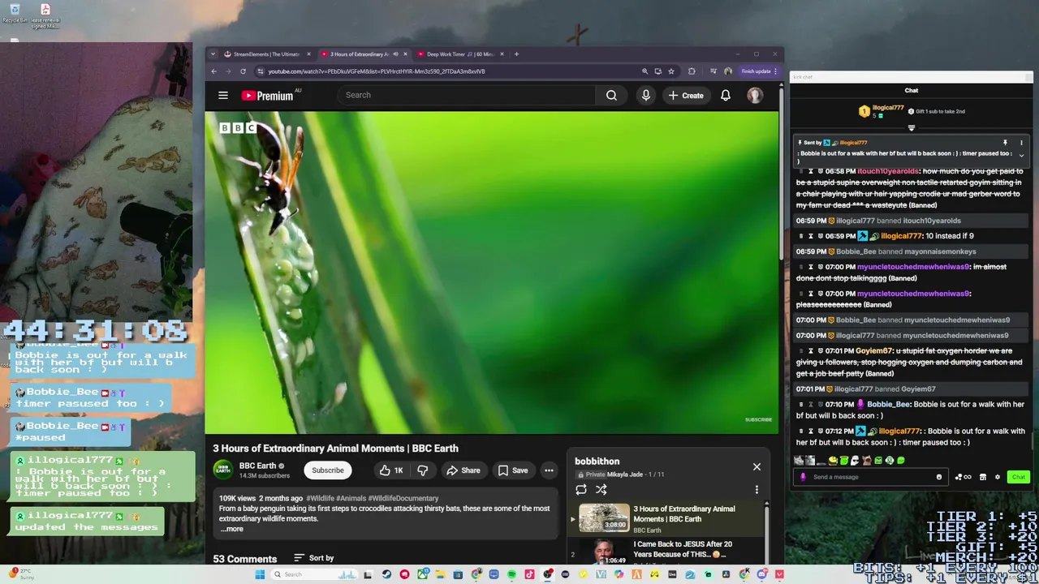Open browser extensions puzzle icon

[x=692, y=71]
